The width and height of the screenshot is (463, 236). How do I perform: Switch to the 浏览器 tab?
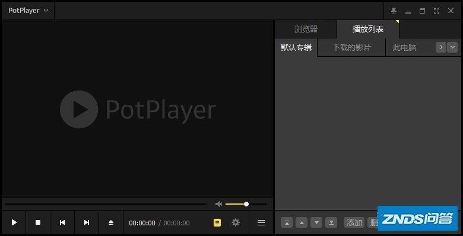(306, 29)
